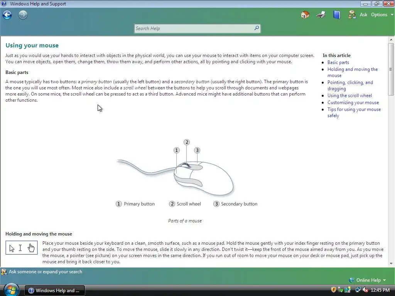Click the Forward arrow navigation button

23,15
